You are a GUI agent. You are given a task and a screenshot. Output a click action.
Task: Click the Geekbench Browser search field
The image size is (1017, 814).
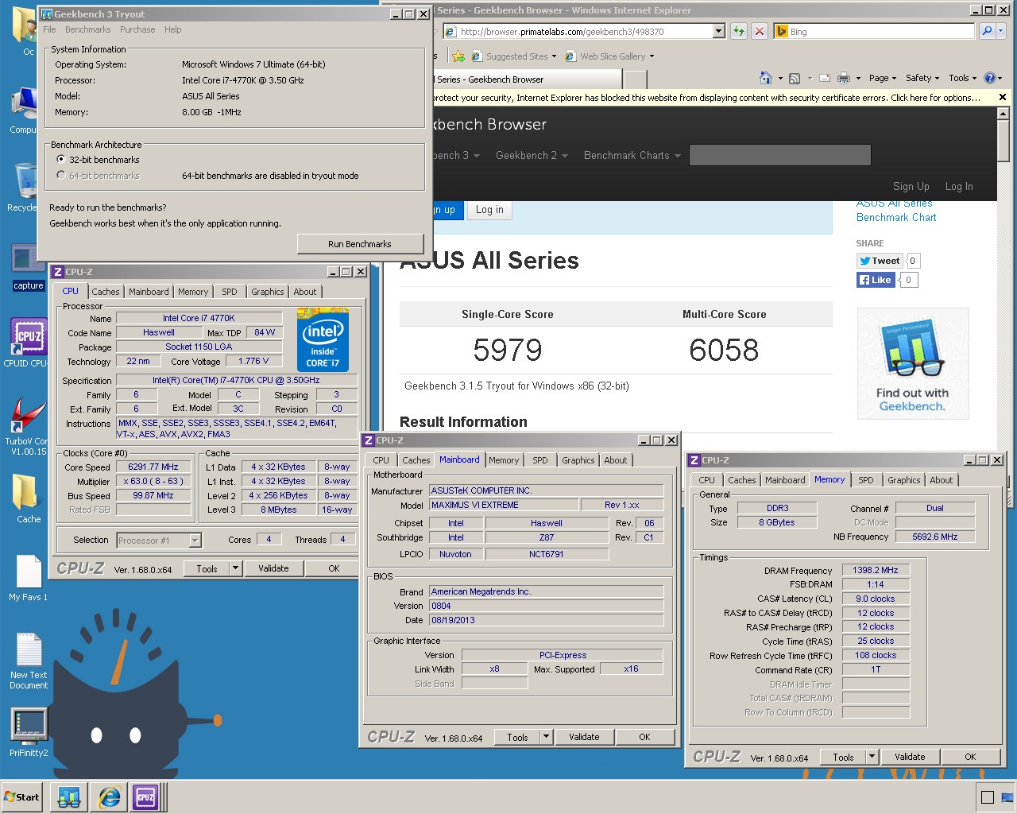tap(780, 155)
